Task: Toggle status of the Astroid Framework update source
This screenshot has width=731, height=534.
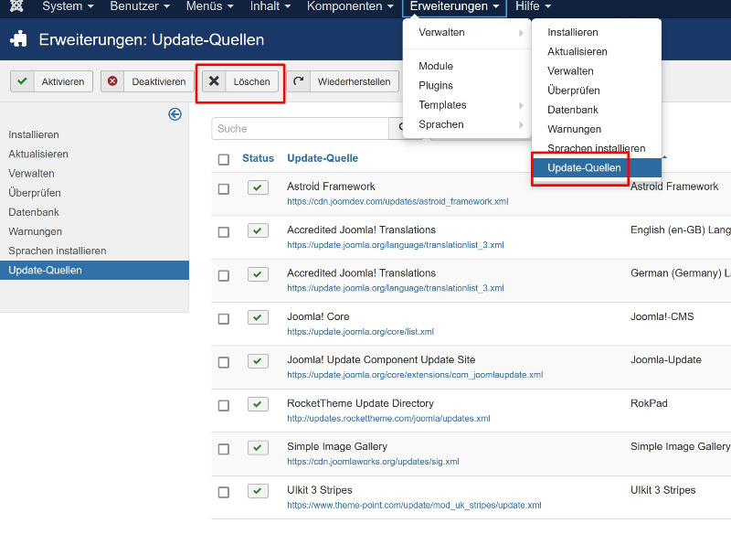Action: 258,188
